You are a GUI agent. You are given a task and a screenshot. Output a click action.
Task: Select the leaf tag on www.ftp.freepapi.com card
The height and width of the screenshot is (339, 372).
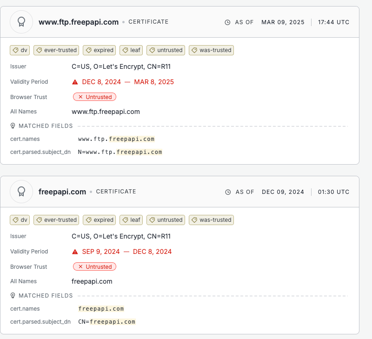click(131, 50)
